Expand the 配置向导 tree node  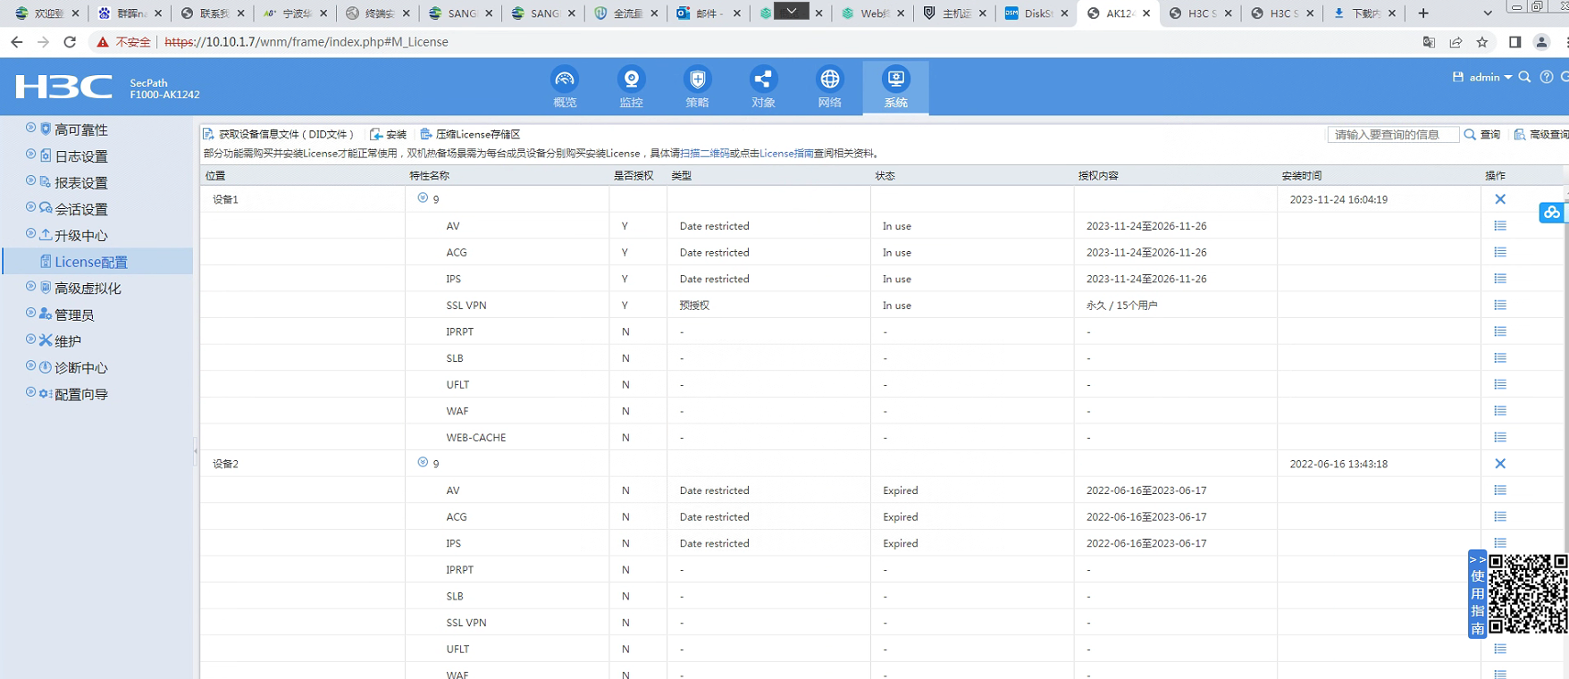(x=31, y=393)
